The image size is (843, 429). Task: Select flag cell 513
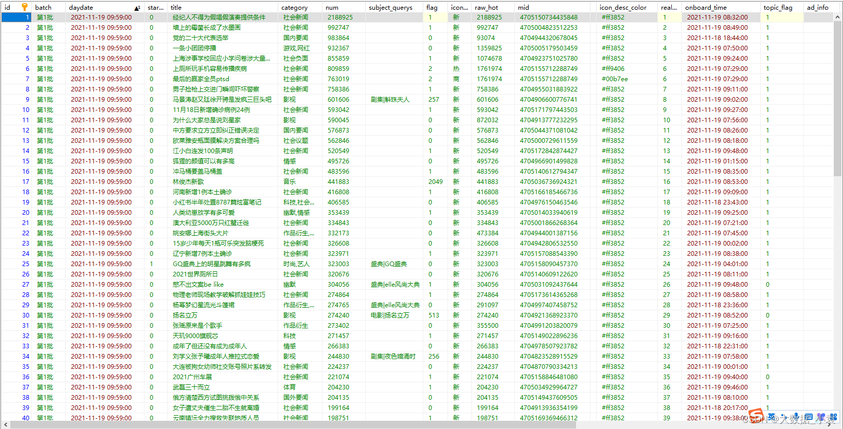[434, 315]
